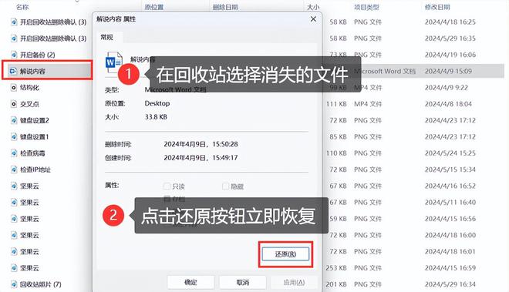
Task: Click the file name 回收站照片 (7)
Action: (x=41, y=284)
